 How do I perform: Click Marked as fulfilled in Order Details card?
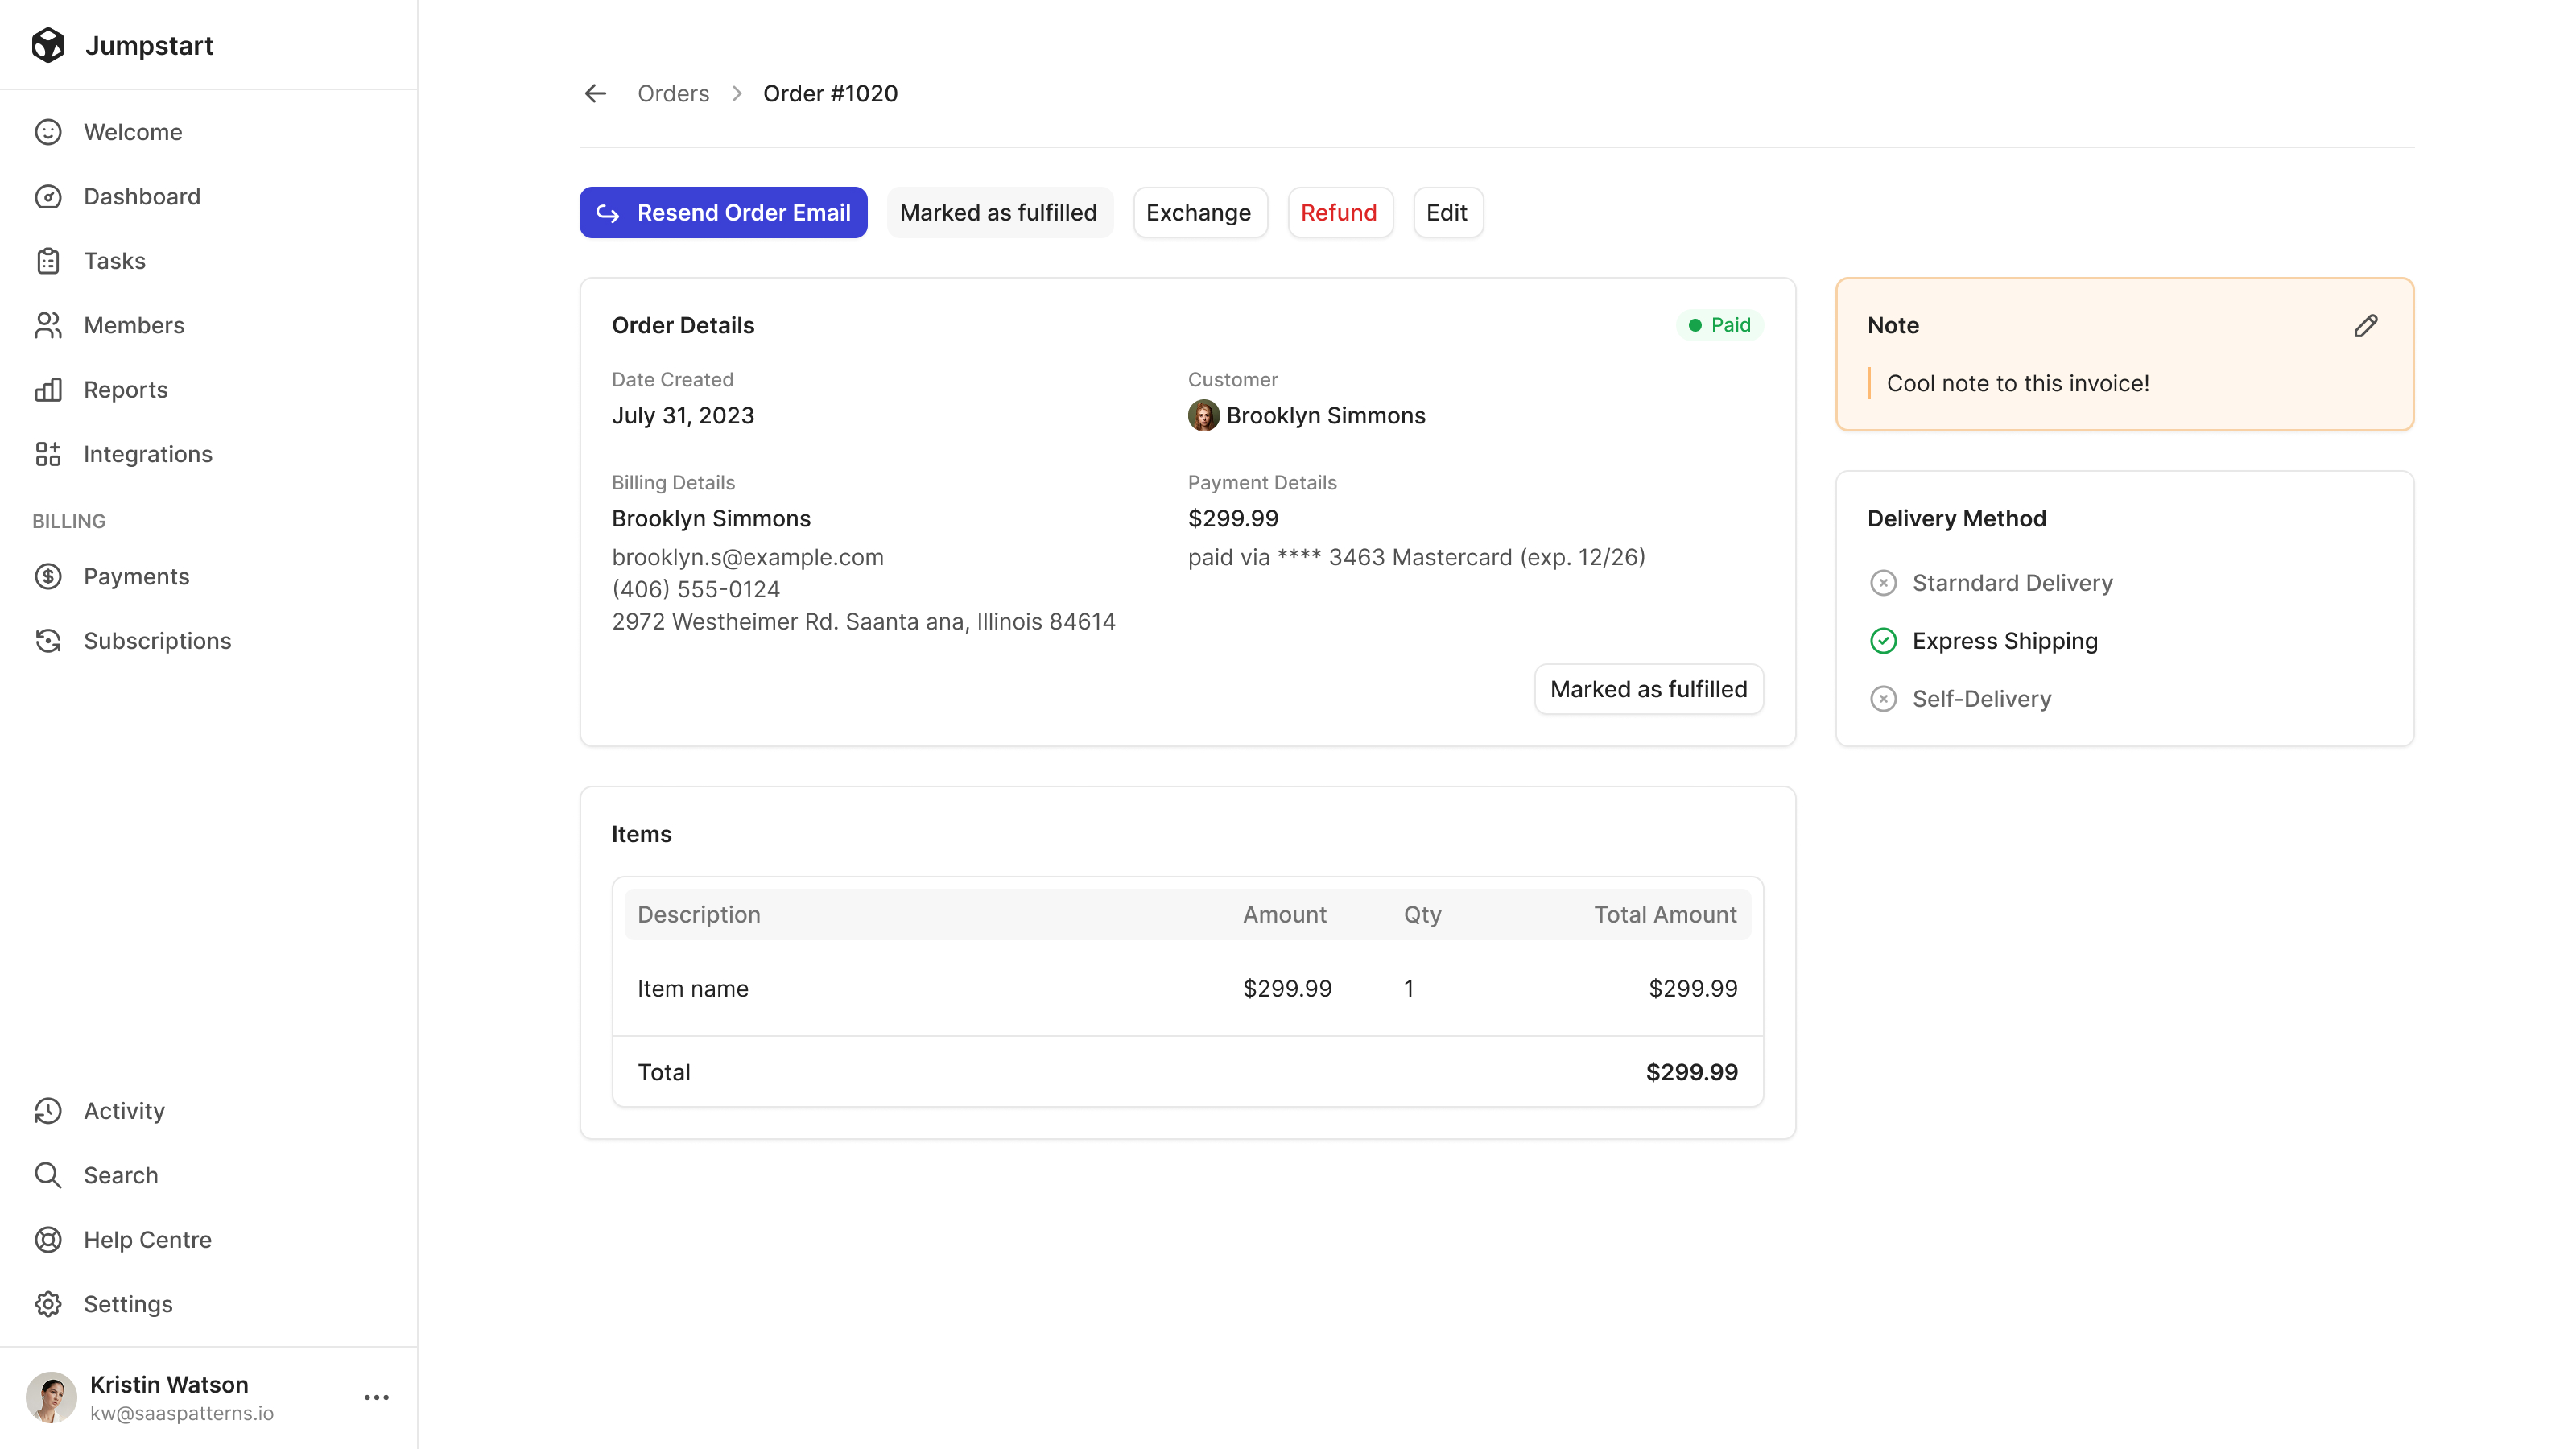1648,689
